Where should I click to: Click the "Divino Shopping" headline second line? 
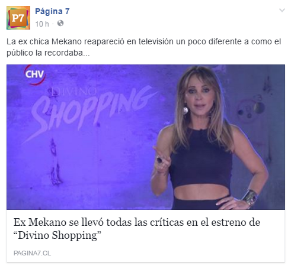pyautogui.click(x=57, y=235)
